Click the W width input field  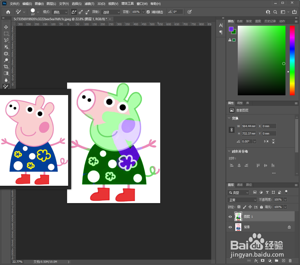[x=249, y=126]
